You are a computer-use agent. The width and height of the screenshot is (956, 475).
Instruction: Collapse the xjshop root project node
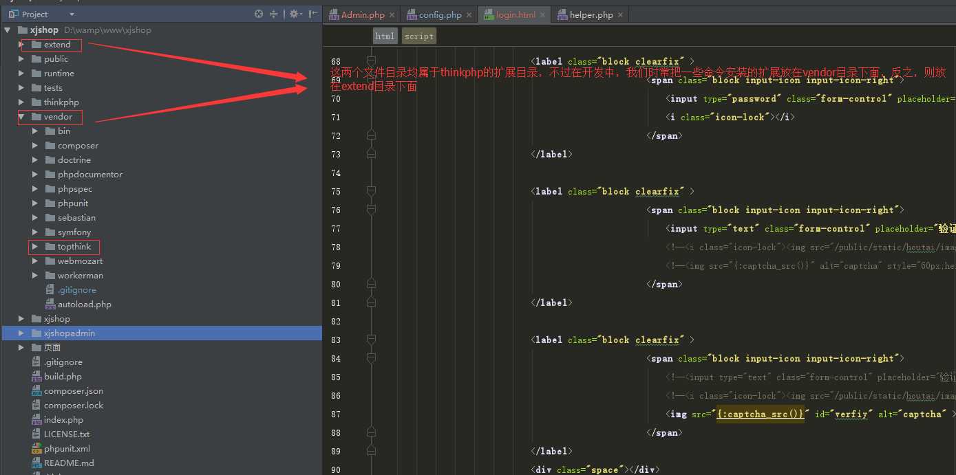pos(8,30)
